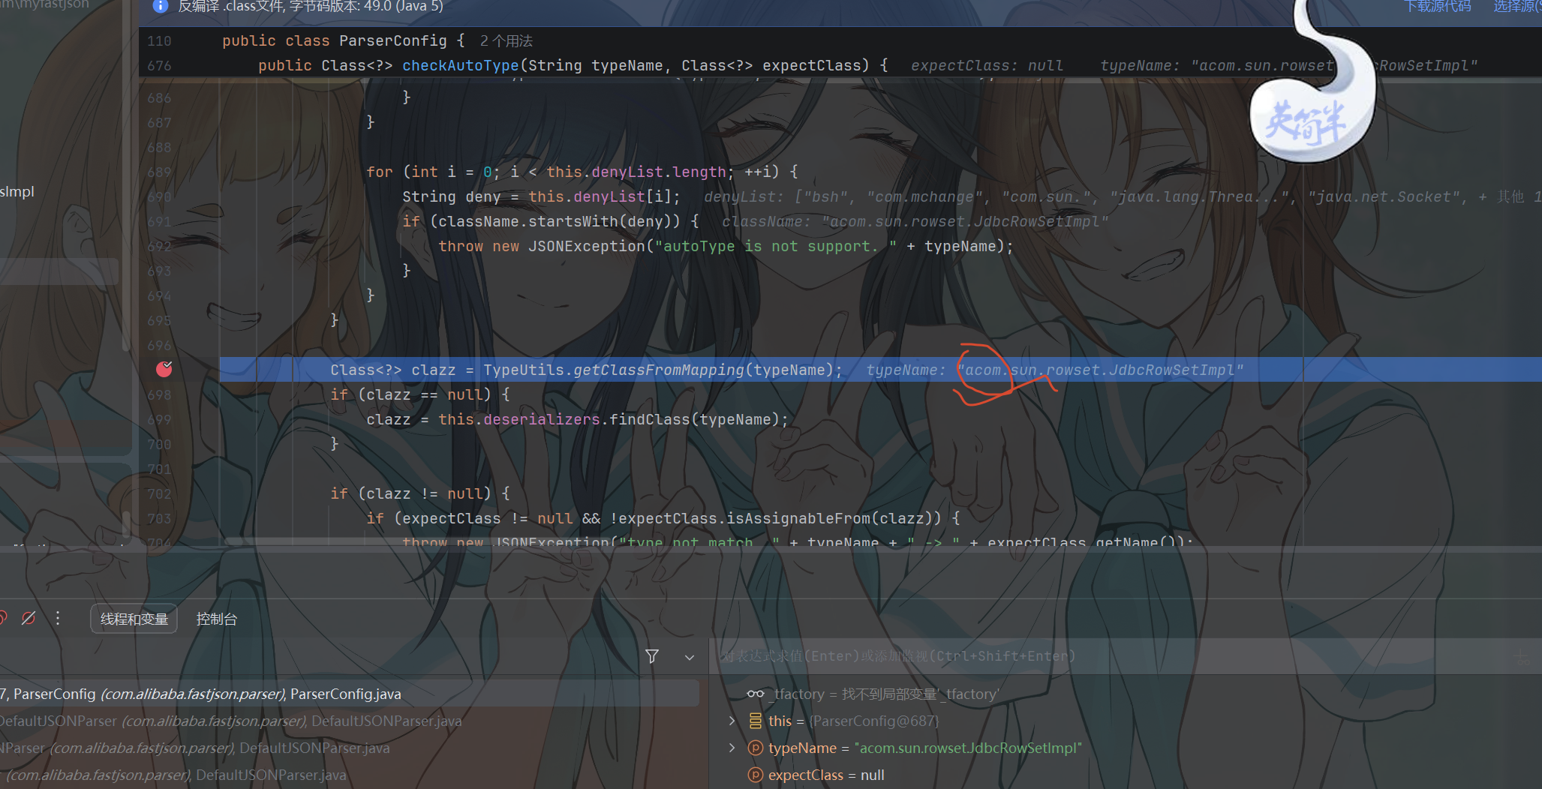This screenshot has height=789, width=1542.
Task: Click the getClassFromMapping method call
Action: (658, 370)
